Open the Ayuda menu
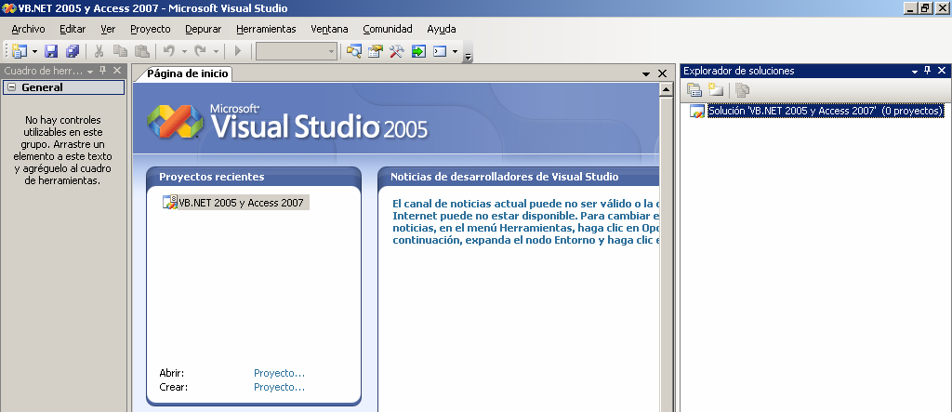 (x=442, y=29)
